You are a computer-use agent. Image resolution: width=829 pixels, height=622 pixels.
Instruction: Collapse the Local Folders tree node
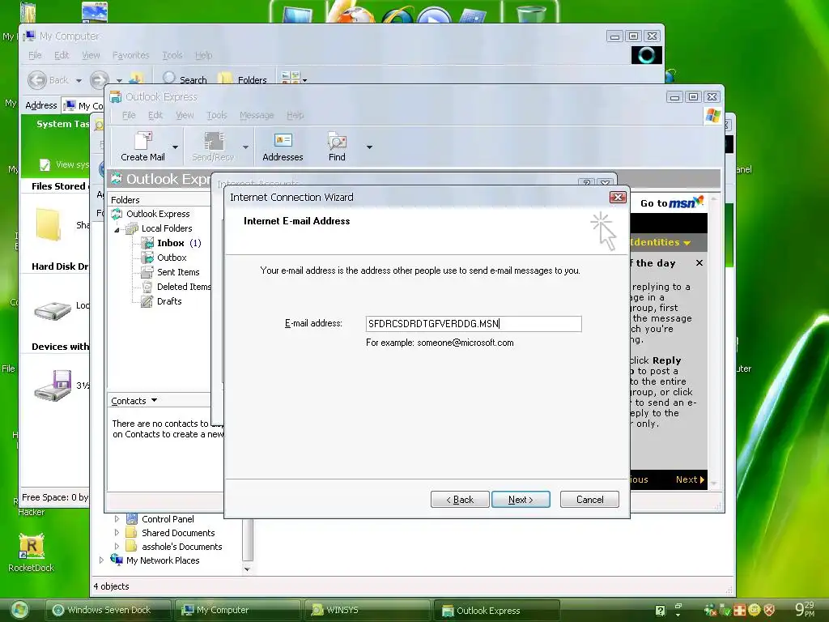[117, 229]
